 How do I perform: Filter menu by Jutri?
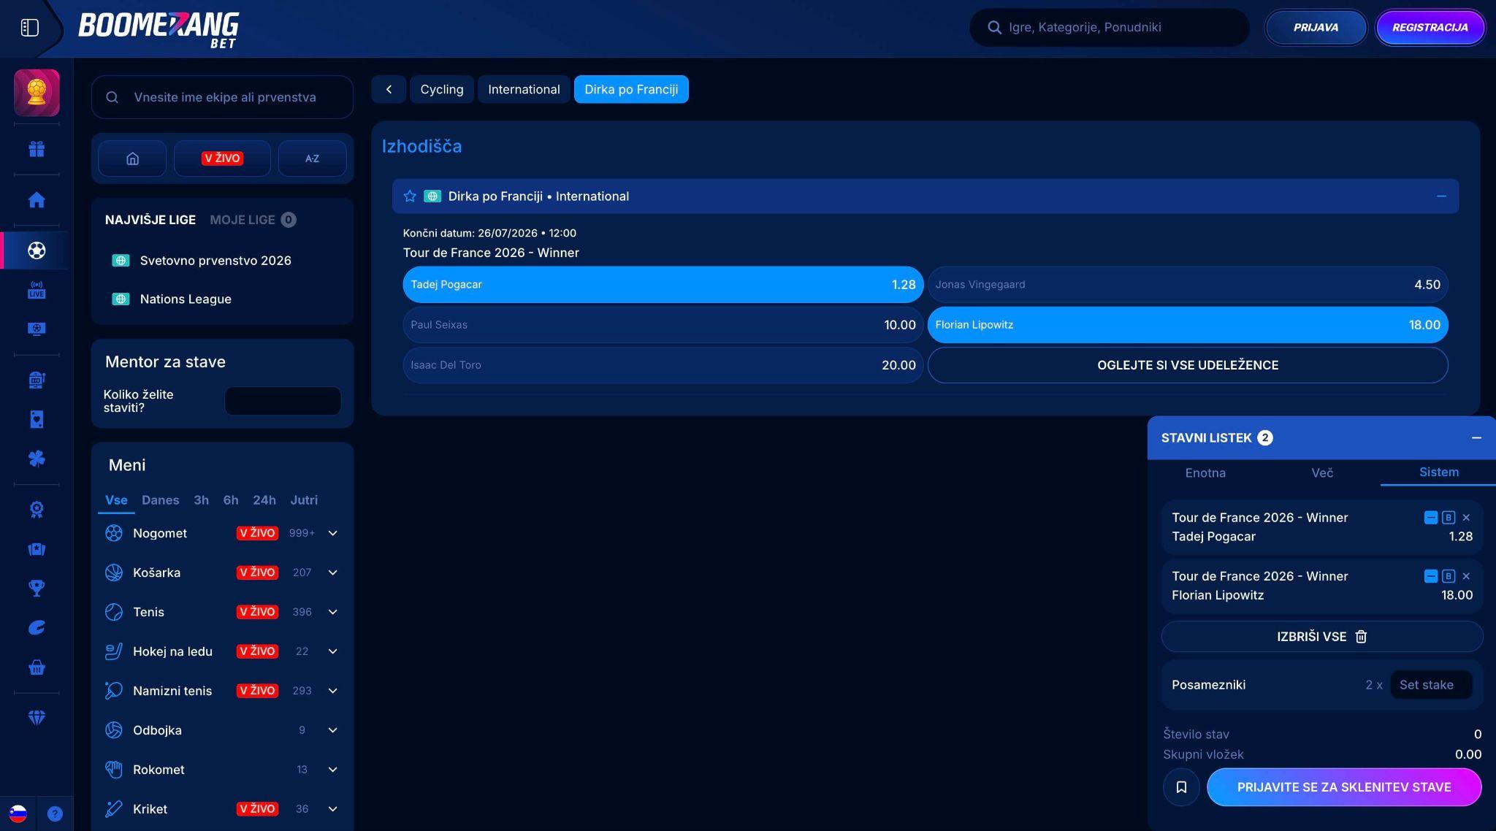304,500
